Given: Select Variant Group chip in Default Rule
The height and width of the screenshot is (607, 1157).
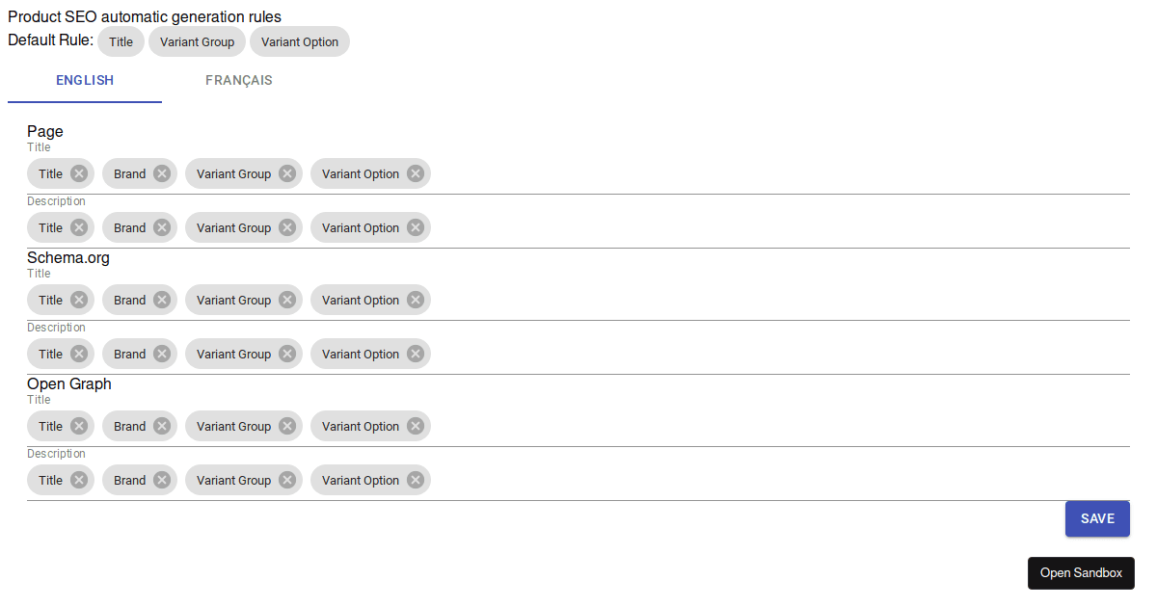Looking at the screenshot, I should click(x=197, y=41).
